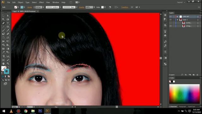202x114 pixels.
Task: Select the Gradient tool
Action: pos(8,49)
